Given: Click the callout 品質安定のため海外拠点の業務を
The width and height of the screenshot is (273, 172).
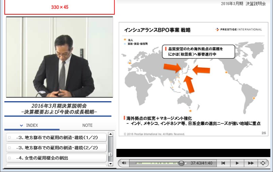Looking at the screenshot, I should [195, 49].
